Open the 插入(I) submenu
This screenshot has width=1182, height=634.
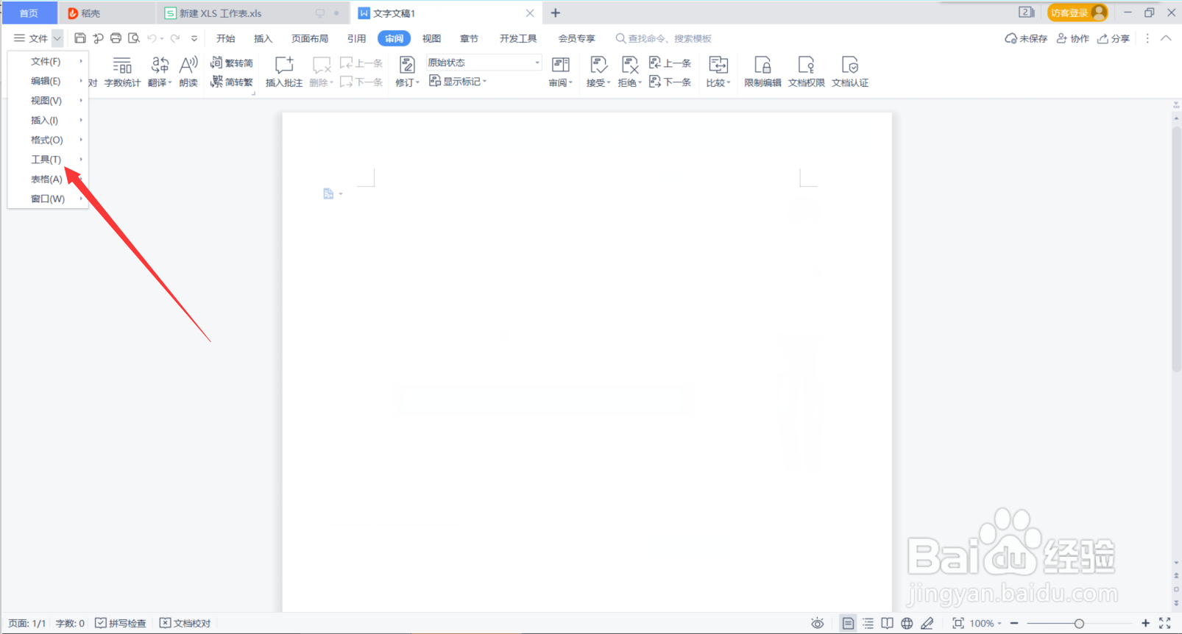(48, 120)
